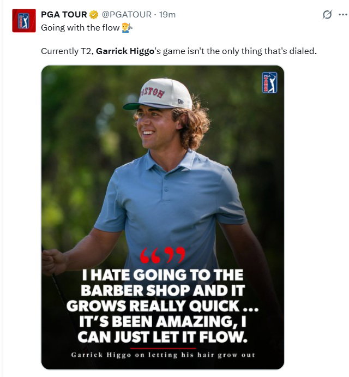This screenshot has width=349, height=377.
Task: Click the gold verified badge
Action: click(x=94, y=15)
